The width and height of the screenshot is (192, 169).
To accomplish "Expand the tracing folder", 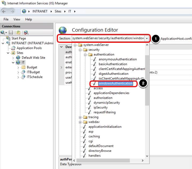I will pyautogui.click(x=80, y=117).
